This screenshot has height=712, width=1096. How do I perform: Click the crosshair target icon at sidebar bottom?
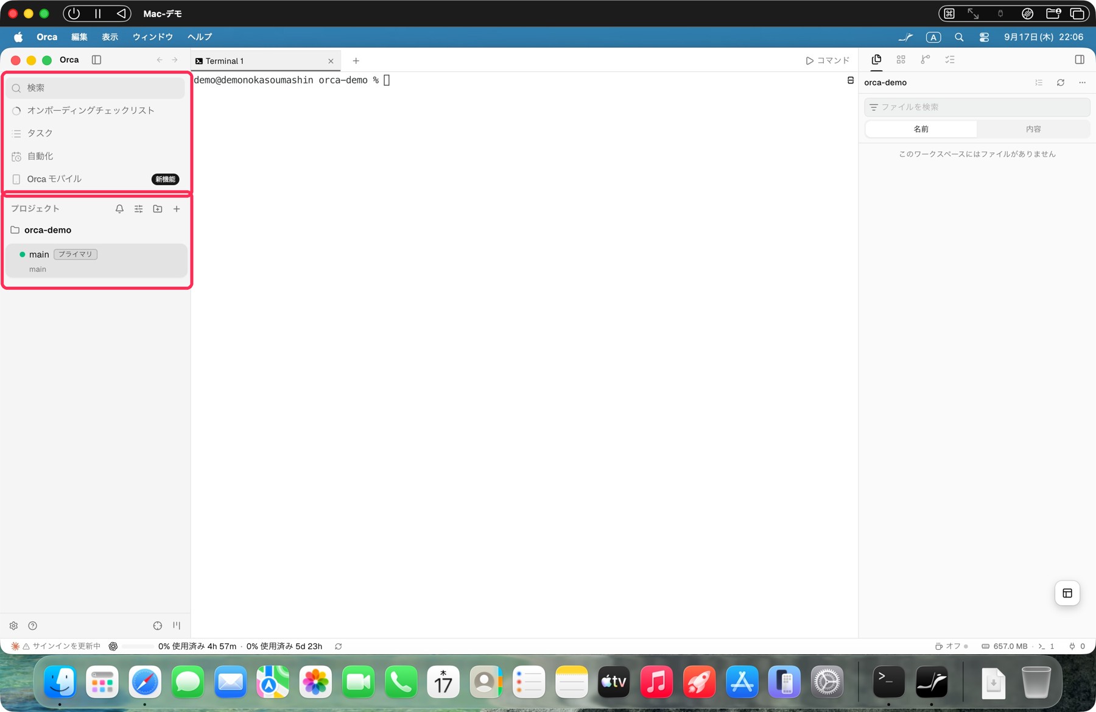pos(158,626)
